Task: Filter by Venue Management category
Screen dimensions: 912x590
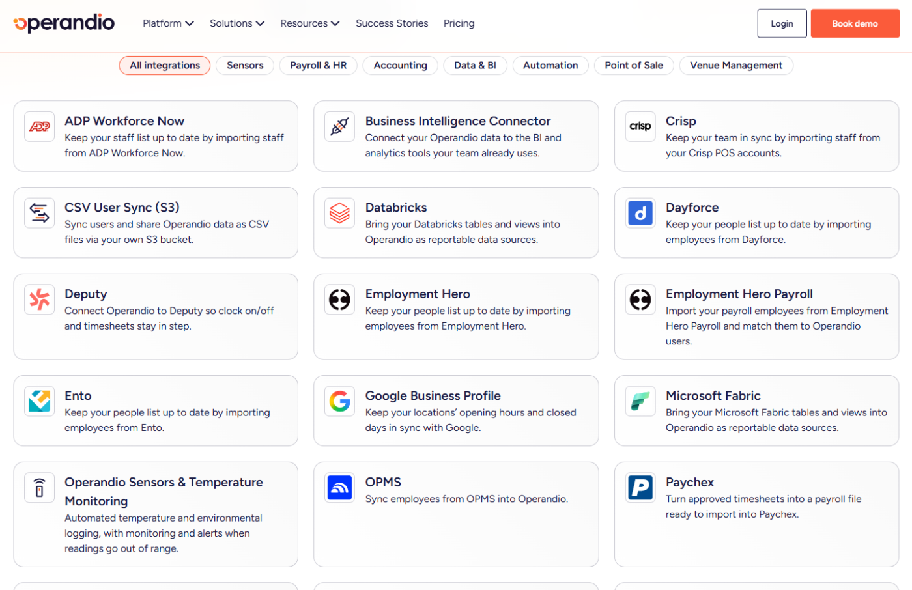Action: pyautogui.click(x=736, y=65)
